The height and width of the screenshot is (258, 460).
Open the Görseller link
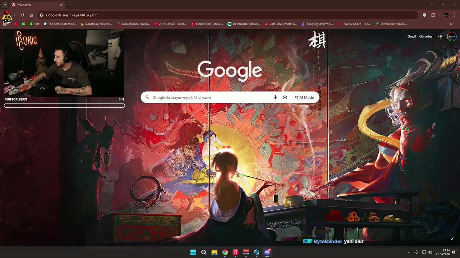pyautogui.click(x=425, y=37)
